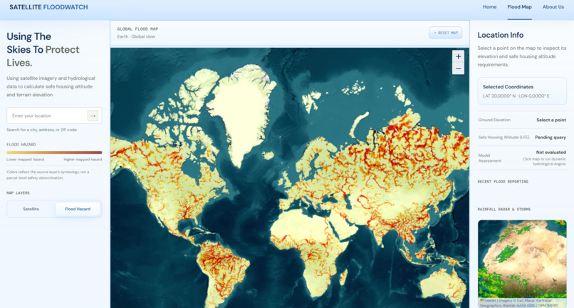The width and height of the screenshot is (574, 308).
Task: Click the "Earth · Global view" subtitle
Action: pos(136,36)
